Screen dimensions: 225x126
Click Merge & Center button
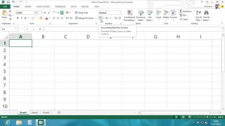pos(84,18)
